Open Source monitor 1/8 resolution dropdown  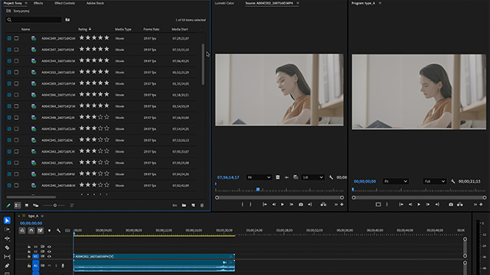[312, 177]
